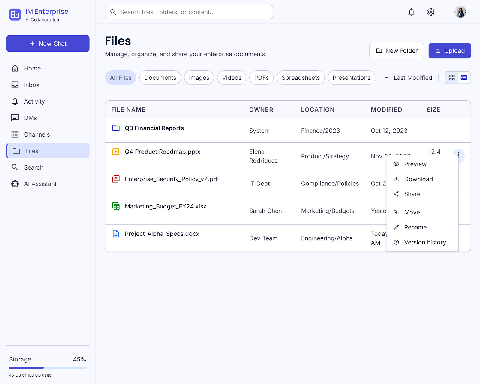Viewport: 480px width, 384px height.
Task: Filter by Documents
Action: [x=160, y=78]
